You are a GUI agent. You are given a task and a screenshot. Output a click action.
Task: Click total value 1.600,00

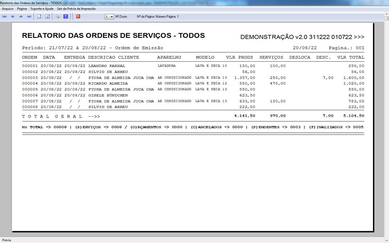(354, 78)
